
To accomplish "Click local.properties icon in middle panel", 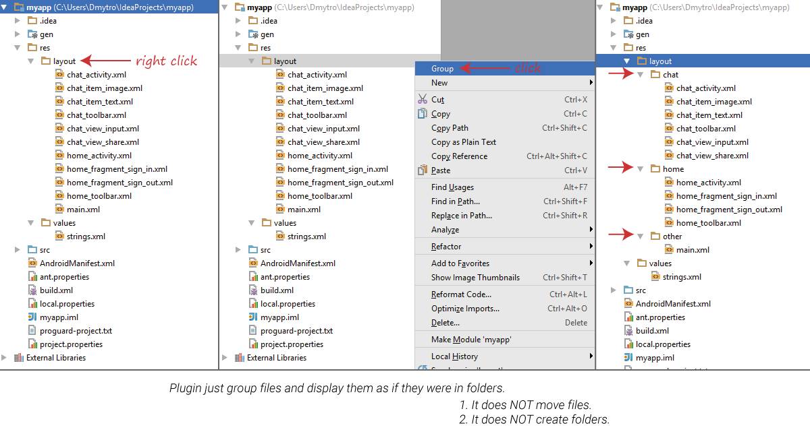I will click(x=254, y=304).
